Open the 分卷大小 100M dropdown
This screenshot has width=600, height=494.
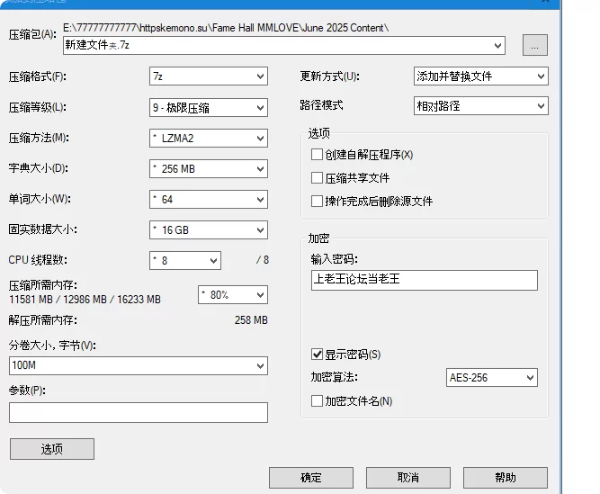coord(139,365)
